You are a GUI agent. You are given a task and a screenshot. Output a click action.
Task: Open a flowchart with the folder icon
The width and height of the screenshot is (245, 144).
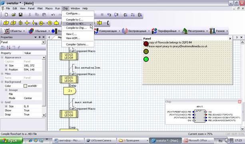tap(14, 15)
